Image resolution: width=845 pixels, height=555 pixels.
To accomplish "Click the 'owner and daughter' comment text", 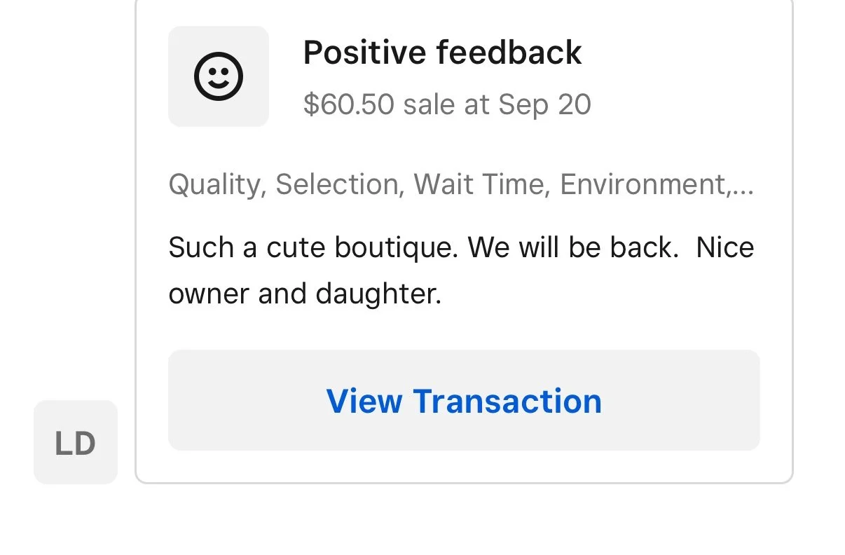I will (305, 294).
